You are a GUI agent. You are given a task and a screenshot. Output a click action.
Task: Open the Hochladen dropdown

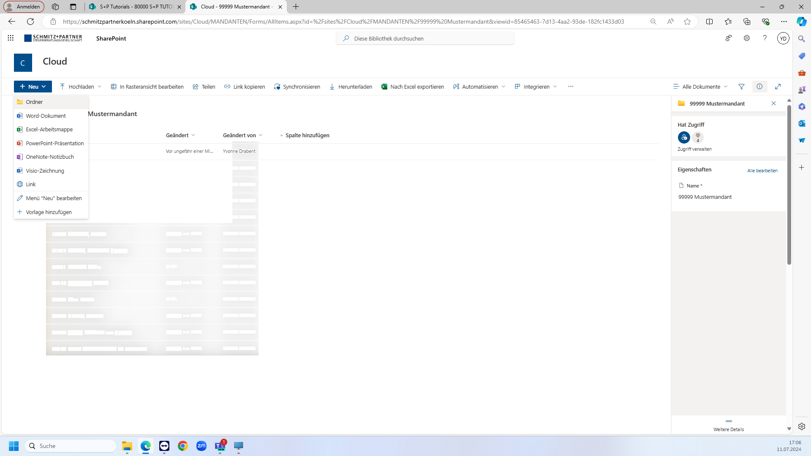tap(81, 87)
